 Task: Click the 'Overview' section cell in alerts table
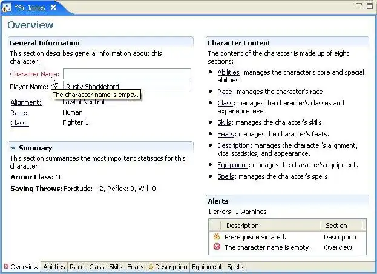click(x=338, y=247)
